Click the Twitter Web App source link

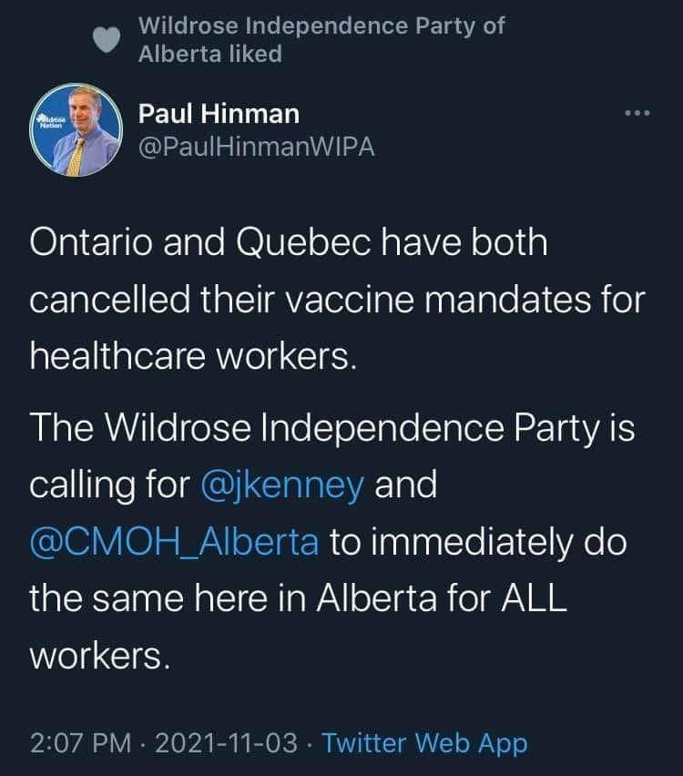[424, 743]
